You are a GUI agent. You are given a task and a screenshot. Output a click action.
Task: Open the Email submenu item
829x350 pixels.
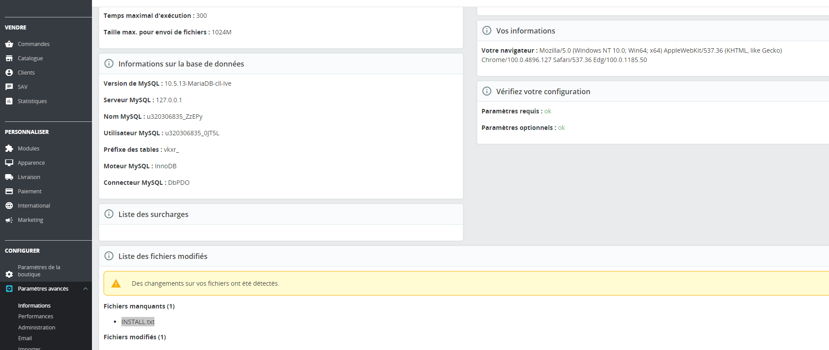(25, 338)
